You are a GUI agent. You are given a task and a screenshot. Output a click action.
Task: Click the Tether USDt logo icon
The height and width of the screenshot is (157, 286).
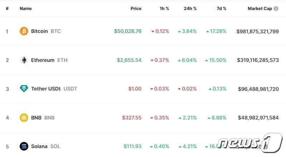[x=24, y=89]
